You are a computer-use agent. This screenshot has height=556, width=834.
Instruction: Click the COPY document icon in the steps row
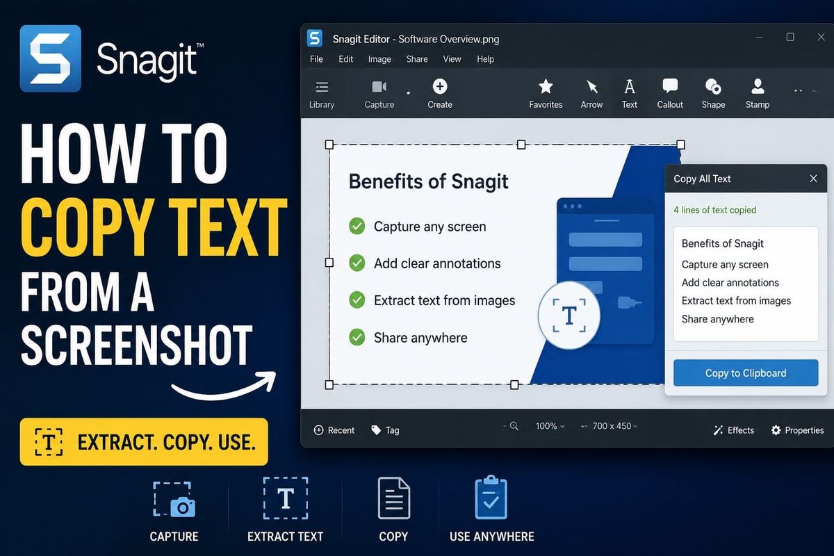[393, 498]
